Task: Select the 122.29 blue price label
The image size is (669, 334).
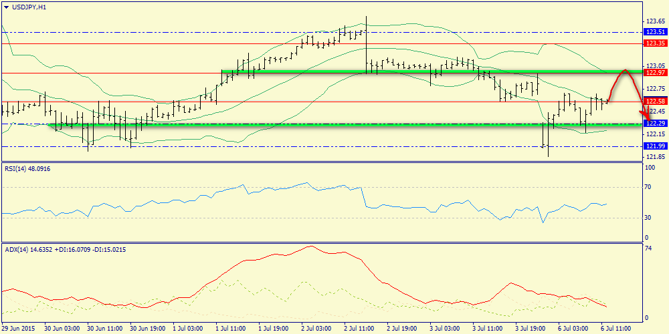Action: 655,124
